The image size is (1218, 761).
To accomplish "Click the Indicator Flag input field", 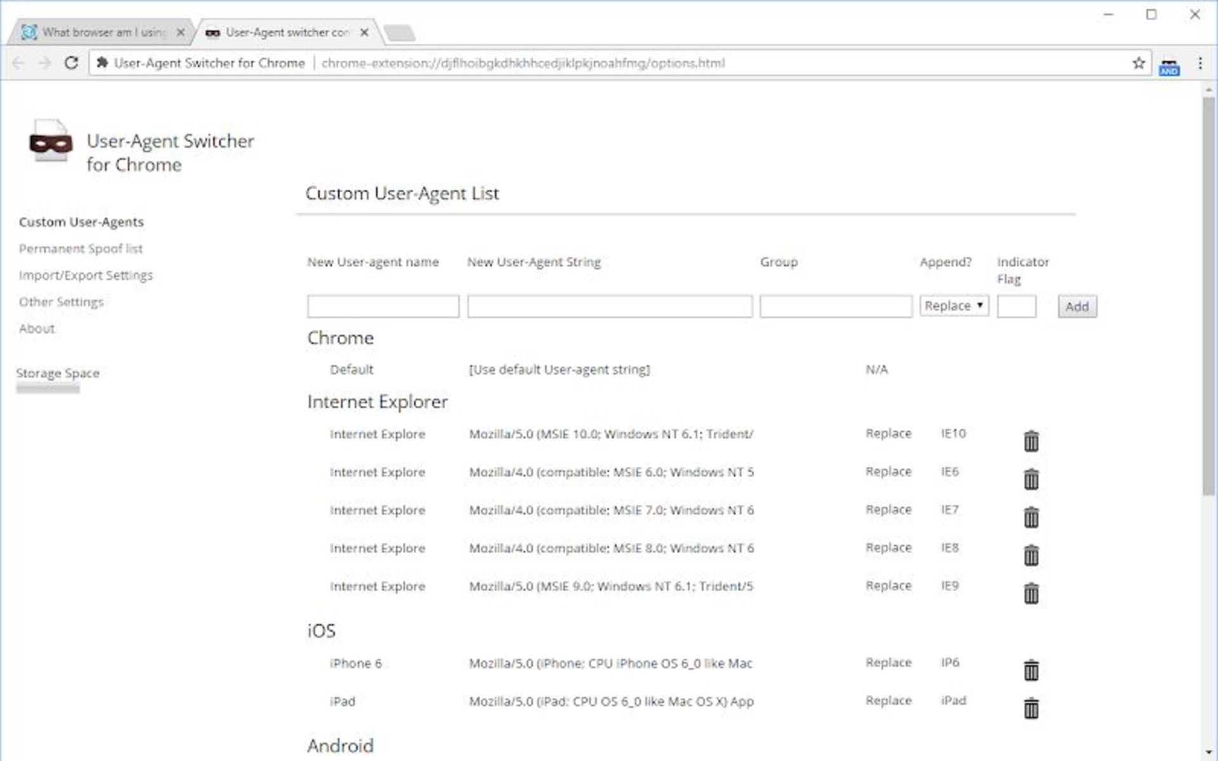I will coord(1016,306).
